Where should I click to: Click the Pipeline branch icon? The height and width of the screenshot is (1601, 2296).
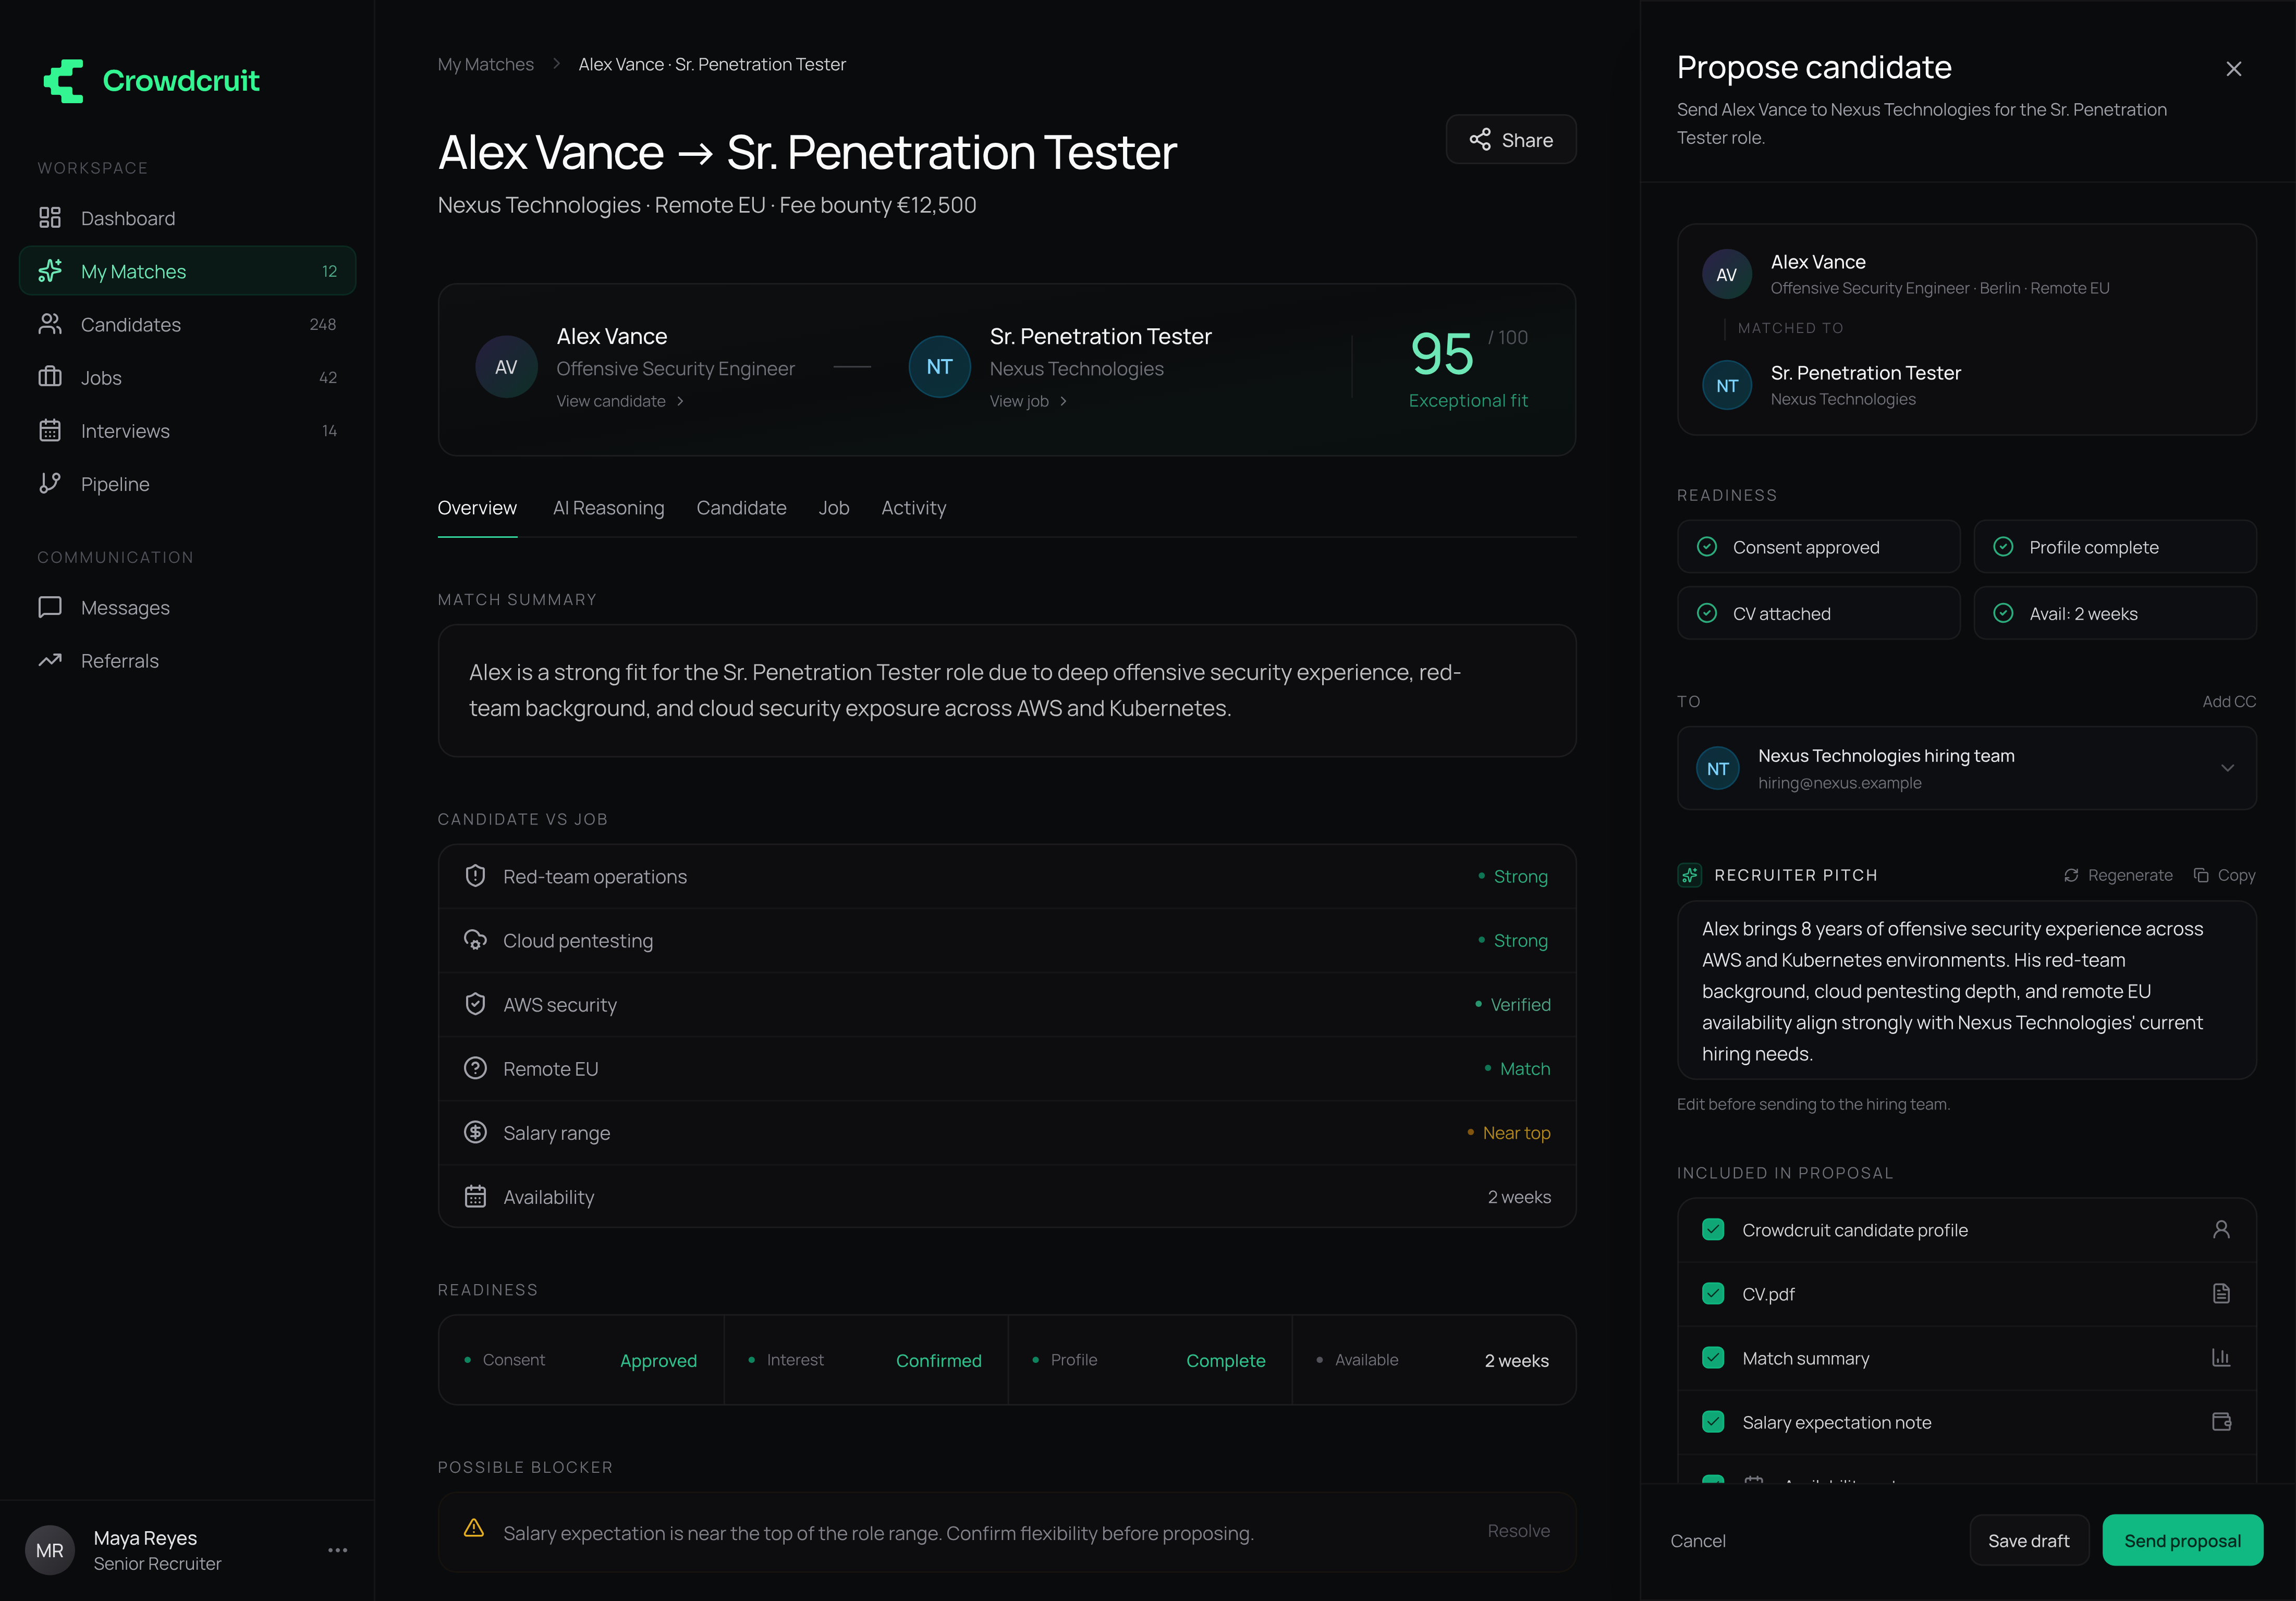[x=50, y=484]
